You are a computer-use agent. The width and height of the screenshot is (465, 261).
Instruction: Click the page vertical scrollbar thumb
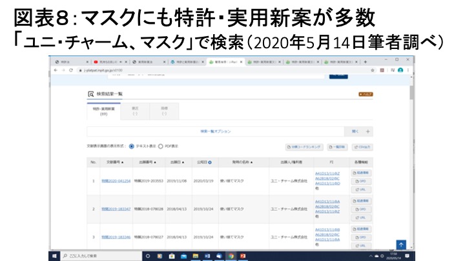(411, 93)
